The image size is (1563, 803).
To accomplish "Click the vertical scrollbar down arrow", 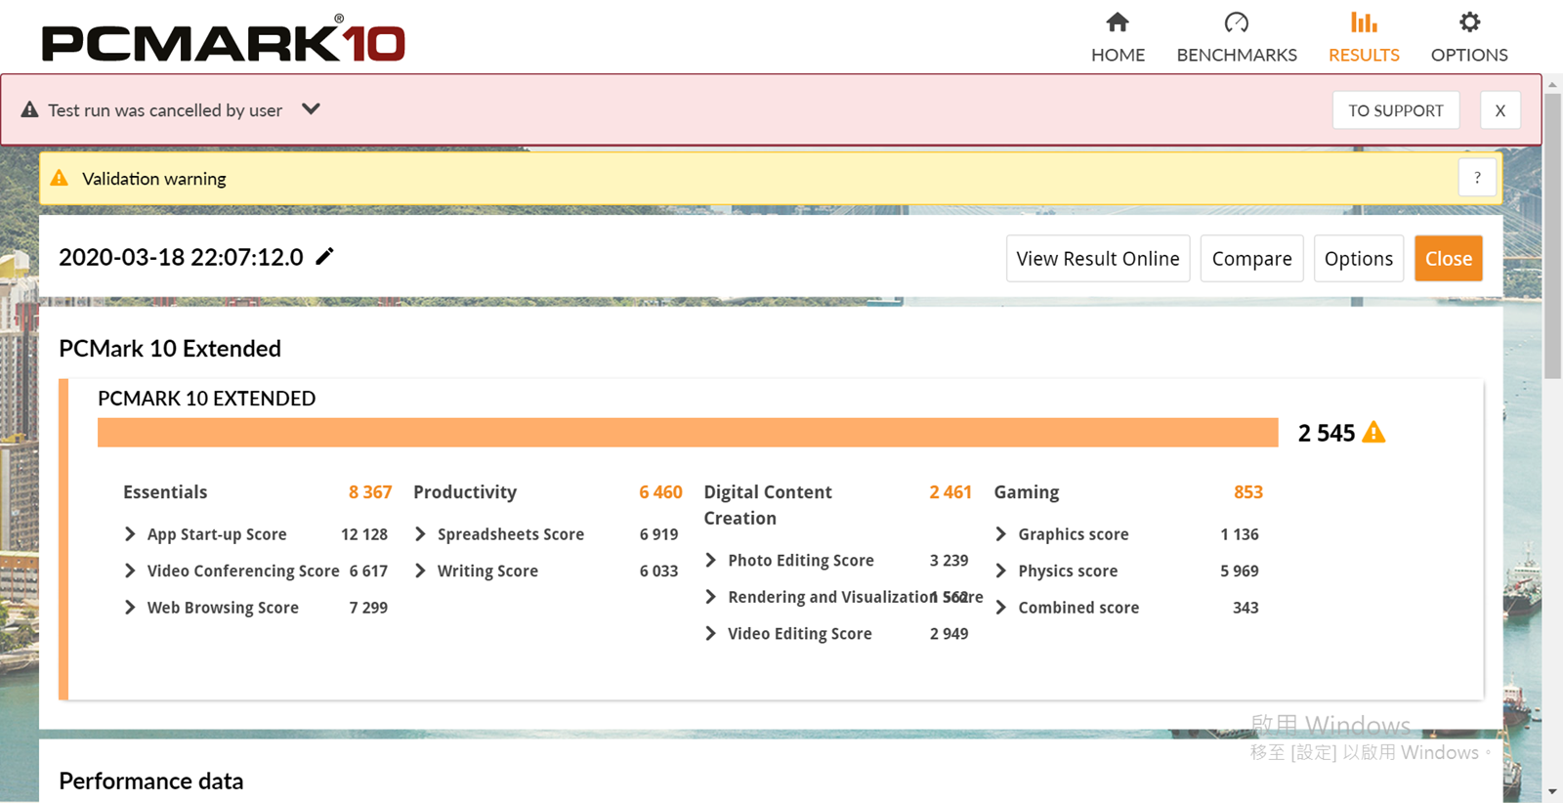I will click(x=1552, y=791).
